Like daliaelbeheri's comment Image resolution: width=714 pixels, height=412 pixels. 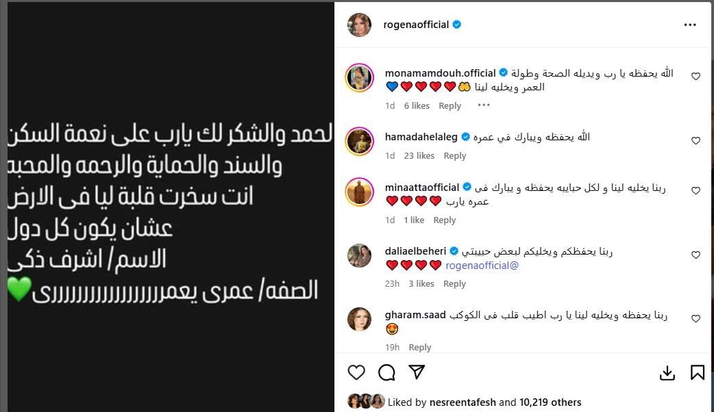tap(695, 255)
